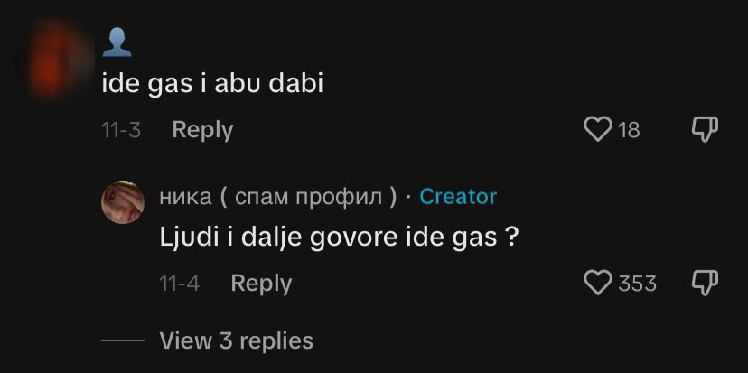
Task: Click the 11-3 comment date
Action: [x=121, y=130]
